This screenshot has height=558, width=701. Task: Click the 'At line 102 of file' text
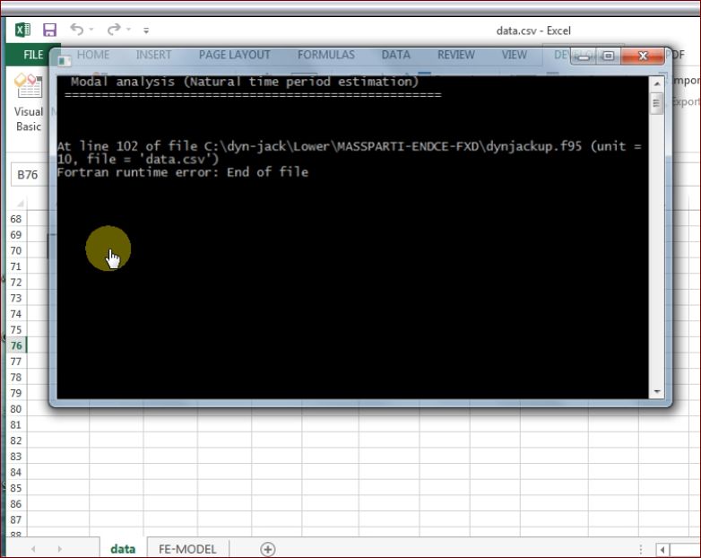pos(127,146)
